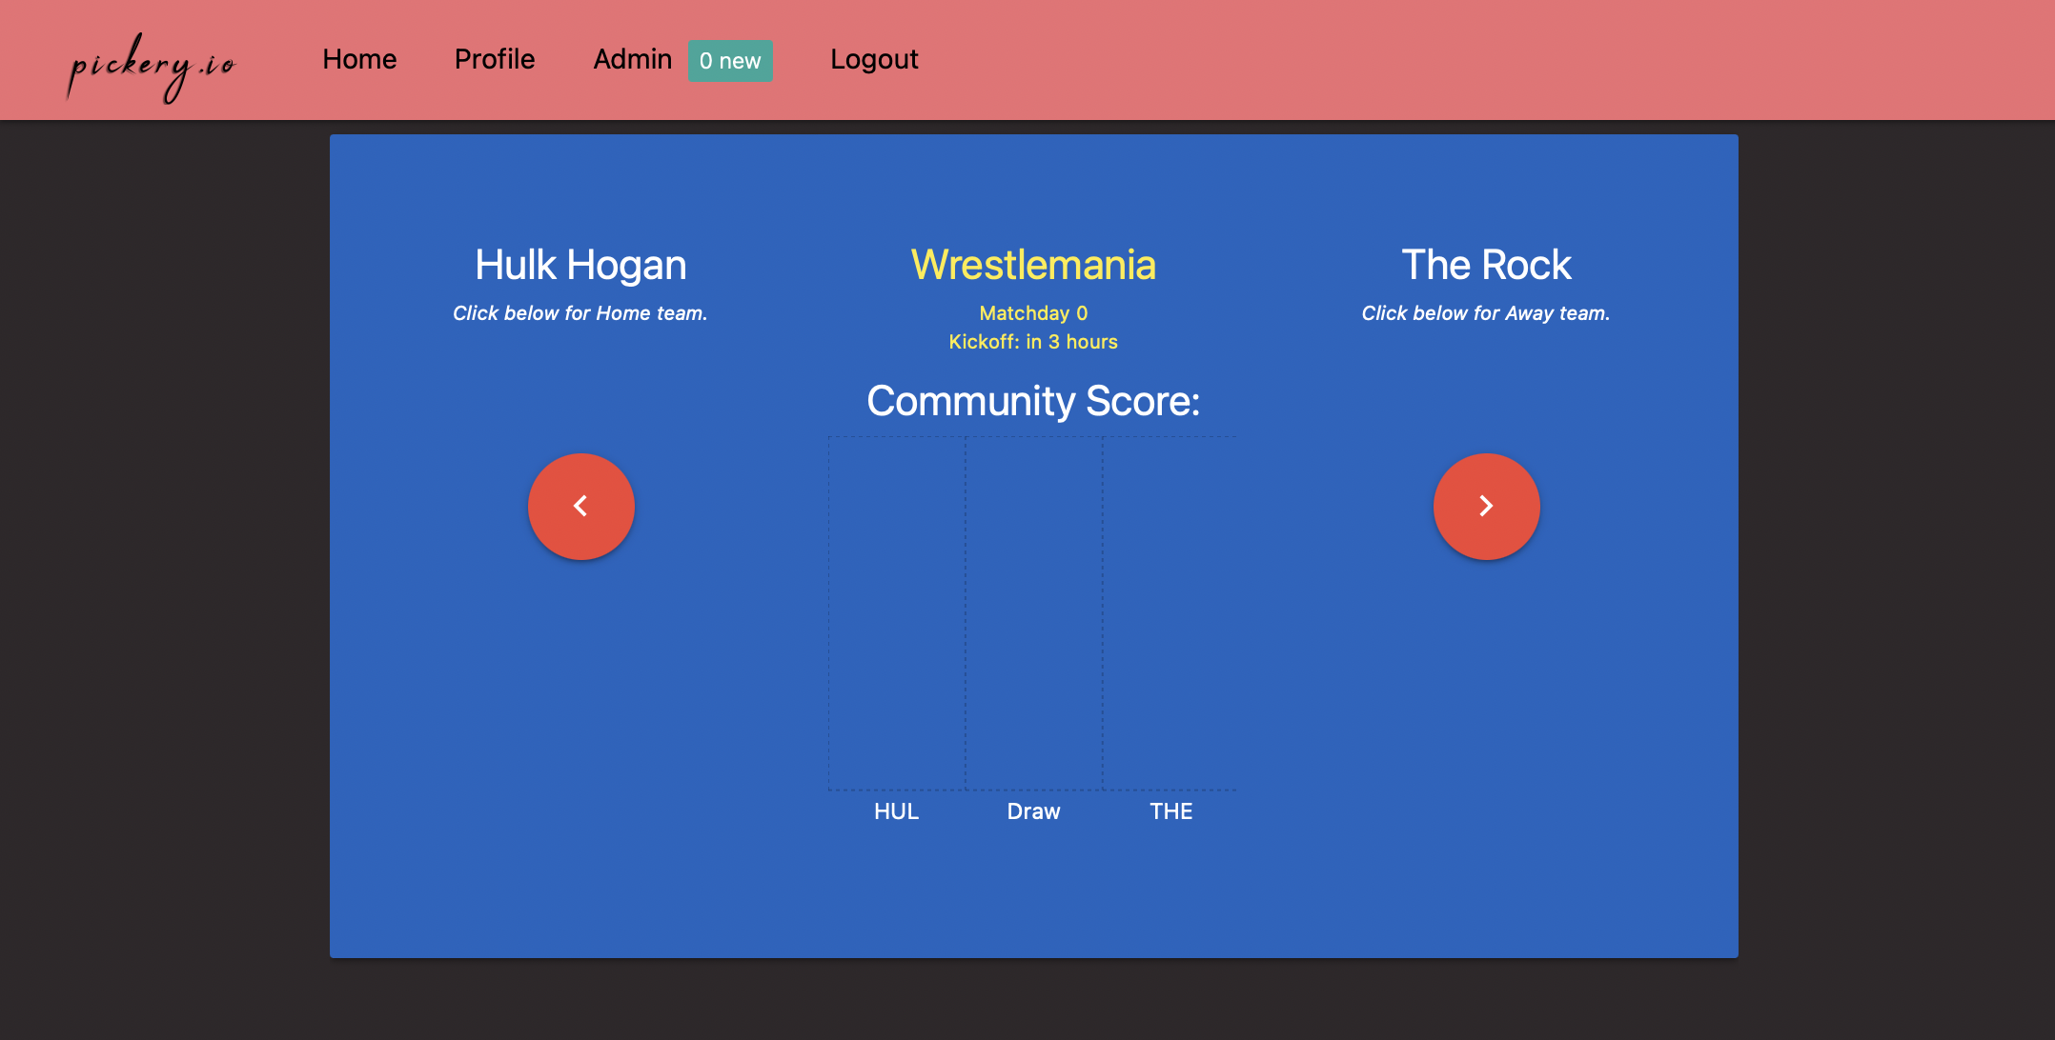Click the THE chart axis label

click(1170, 811)
